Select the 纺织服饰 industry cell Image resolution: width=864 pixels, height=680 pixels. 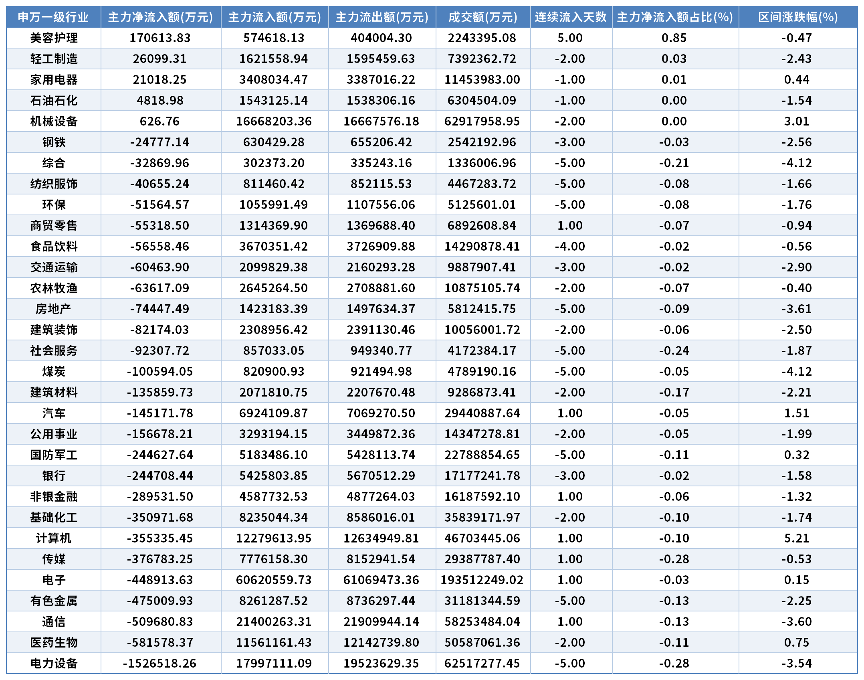tap(54, 184)
